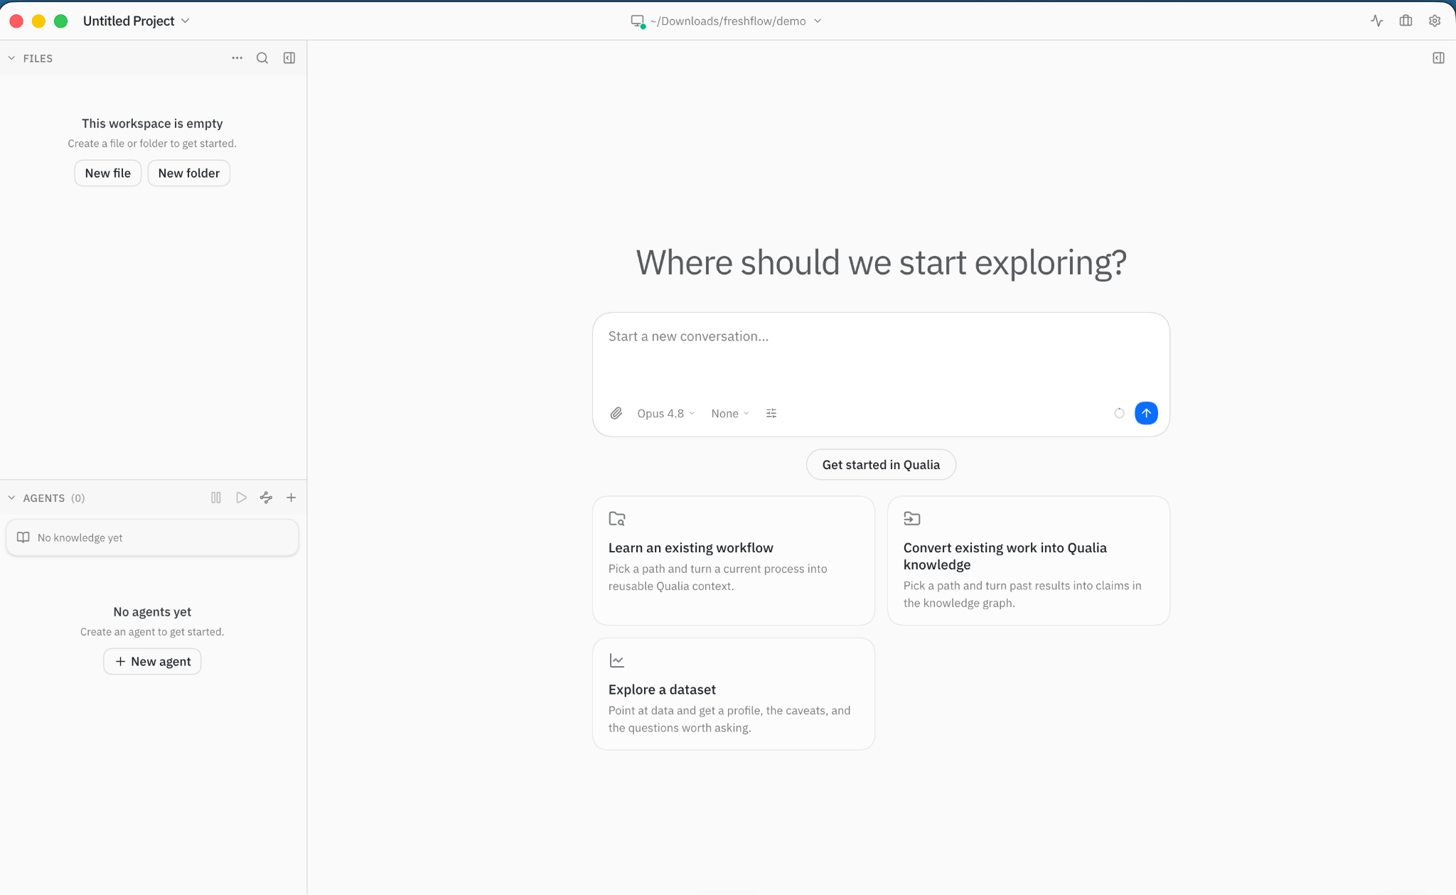Open the settings gear icon
This screenshot has height=895, width=1456.
(1435, 21)
